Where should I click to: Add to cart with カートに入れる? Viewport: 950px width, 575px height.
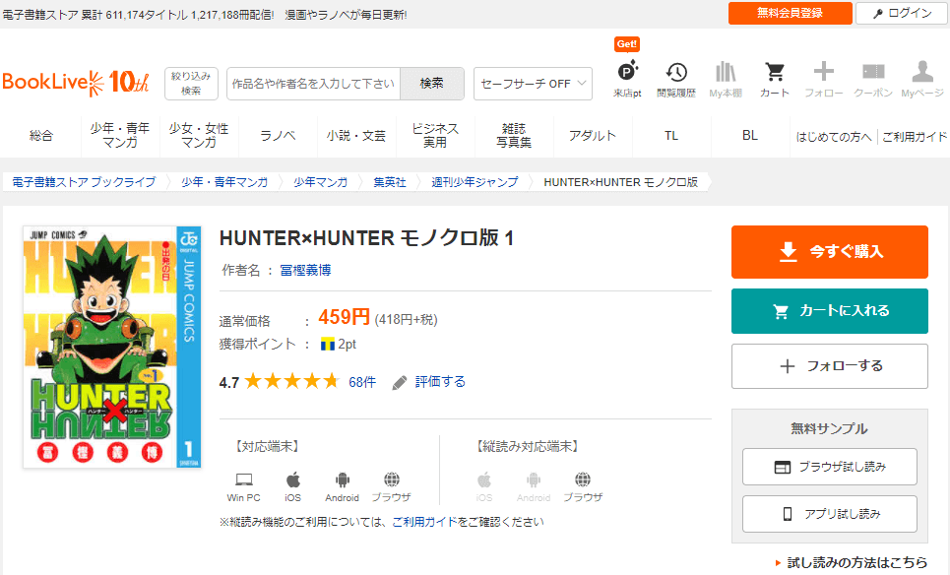829,311
